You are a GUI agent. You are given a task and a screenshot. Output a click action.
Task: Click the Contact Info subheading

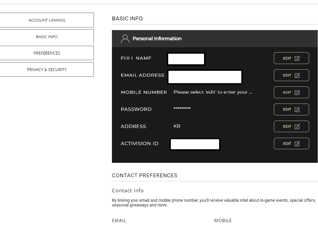[128, 191]
